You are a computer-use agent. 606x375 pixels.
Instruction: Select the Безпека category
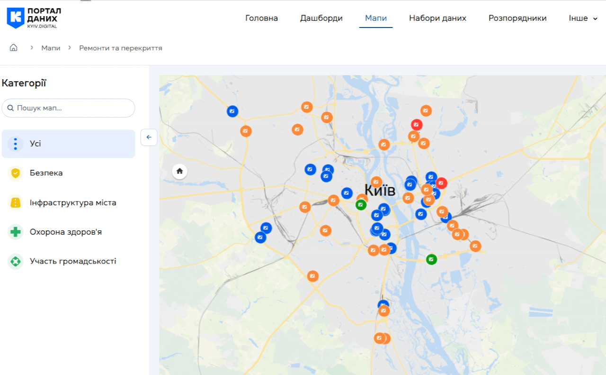69,173
